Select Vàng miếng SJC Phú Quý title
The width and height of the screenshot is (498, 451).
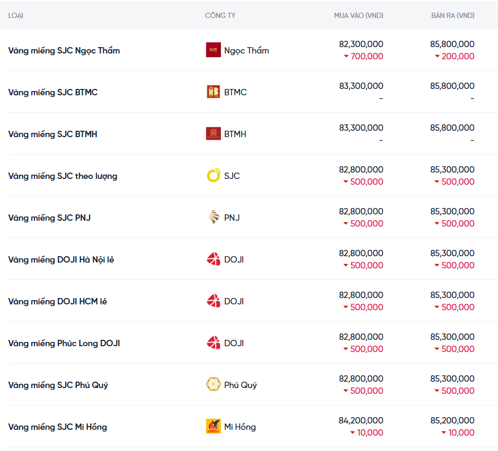pyautogui.click(x=58, y=385)
